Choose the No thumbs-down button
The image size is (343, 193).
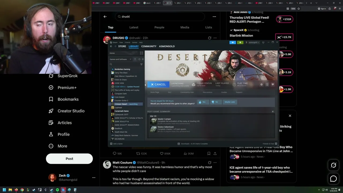coord(216,102)
